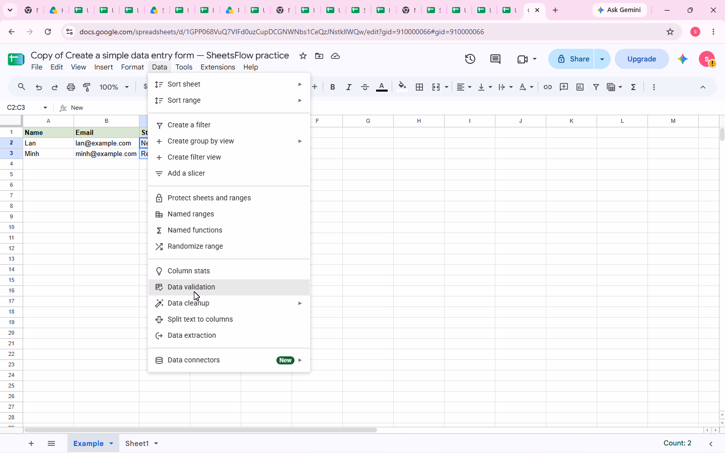This screenshot has height=453, width=725.
Task: Click the Upgrade button
Action: [x=642, y=59]
